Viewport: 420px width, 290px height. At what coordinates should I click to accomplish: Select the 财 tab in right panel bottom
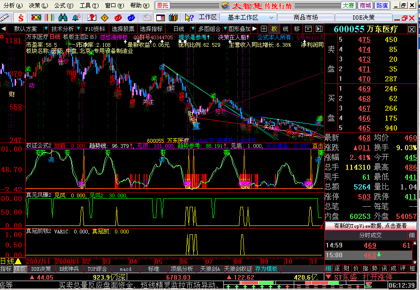[x=346, y=268]
